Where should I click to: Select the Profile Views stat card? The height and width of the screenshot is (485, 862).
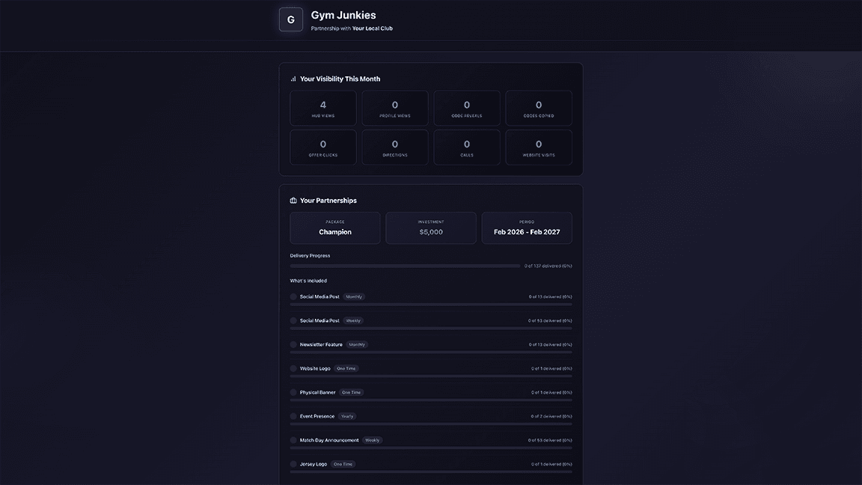[x=395, y=109]
